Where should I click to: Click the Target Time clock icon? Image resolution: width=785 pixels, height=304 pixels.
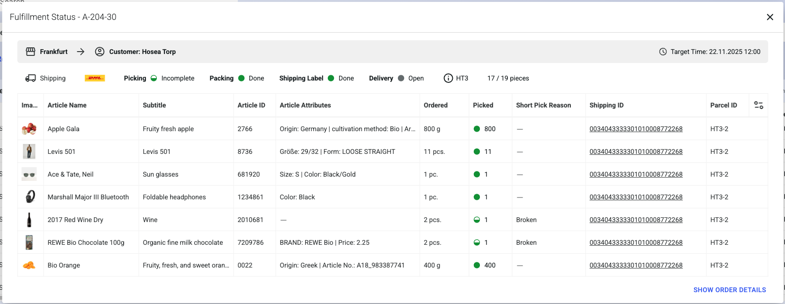tap(663, 52)
